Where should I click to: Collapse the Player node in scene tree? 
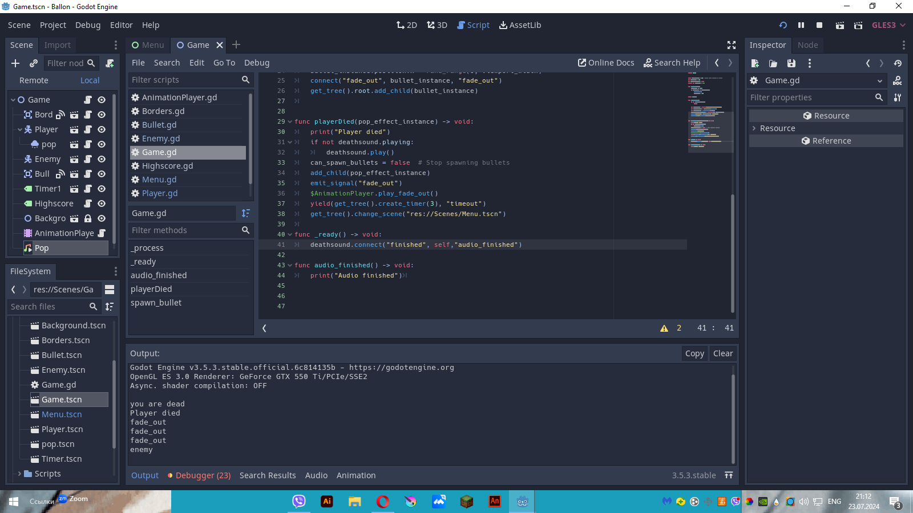[x=20, y=130]
